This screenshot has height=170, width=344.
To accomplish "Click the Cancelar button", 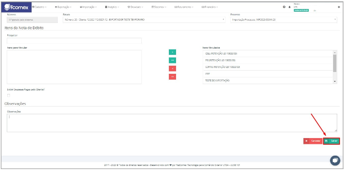I will [313, 141].
